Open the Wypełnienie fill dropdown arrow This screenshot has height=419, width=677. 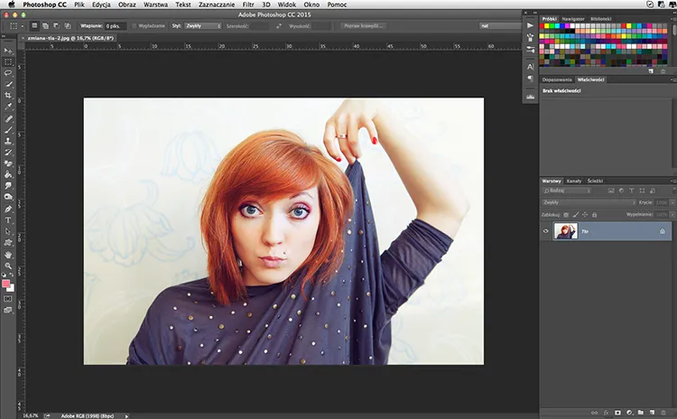pyautogui.click(x=672, y=215)
